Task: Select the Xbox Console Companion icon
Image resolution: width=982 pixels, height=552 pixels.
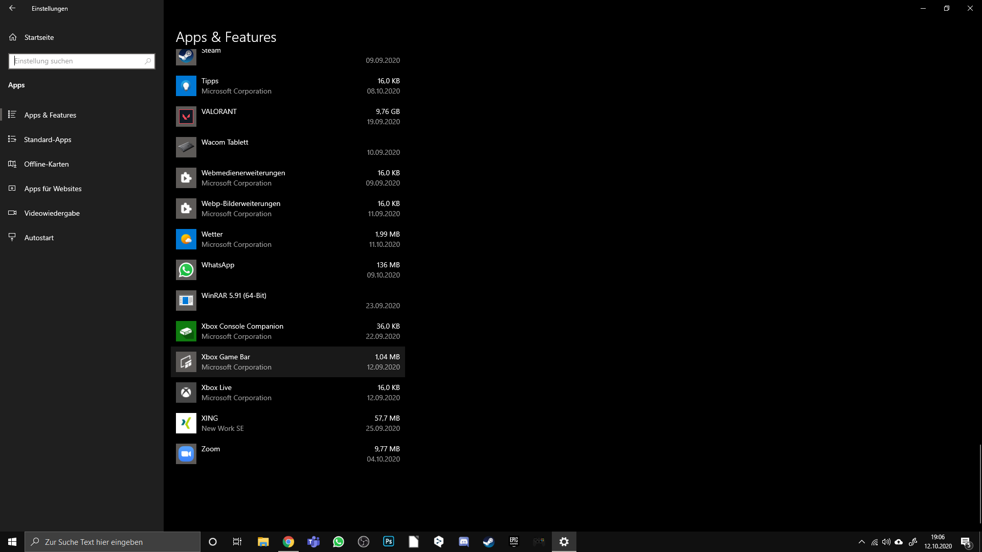Action: [x=186, y=331]
